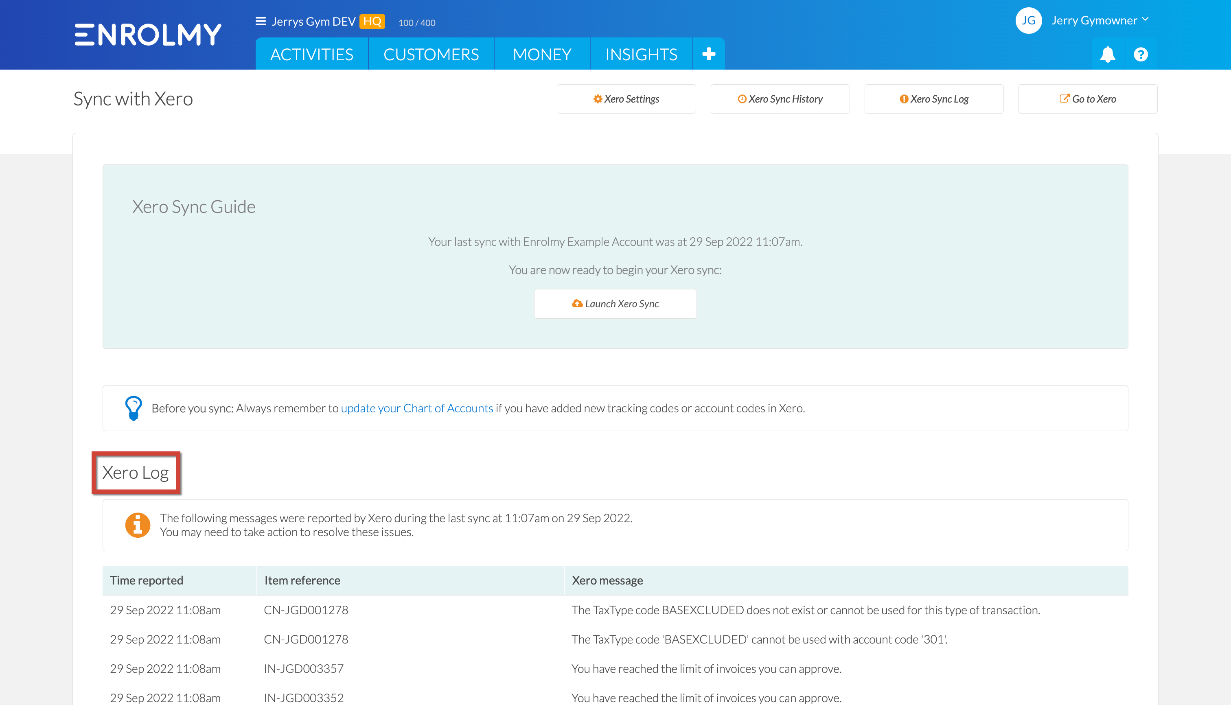Click the last sync timestamp sentence
This screenshot has height=705, width=1231.
tap(615, 242)
